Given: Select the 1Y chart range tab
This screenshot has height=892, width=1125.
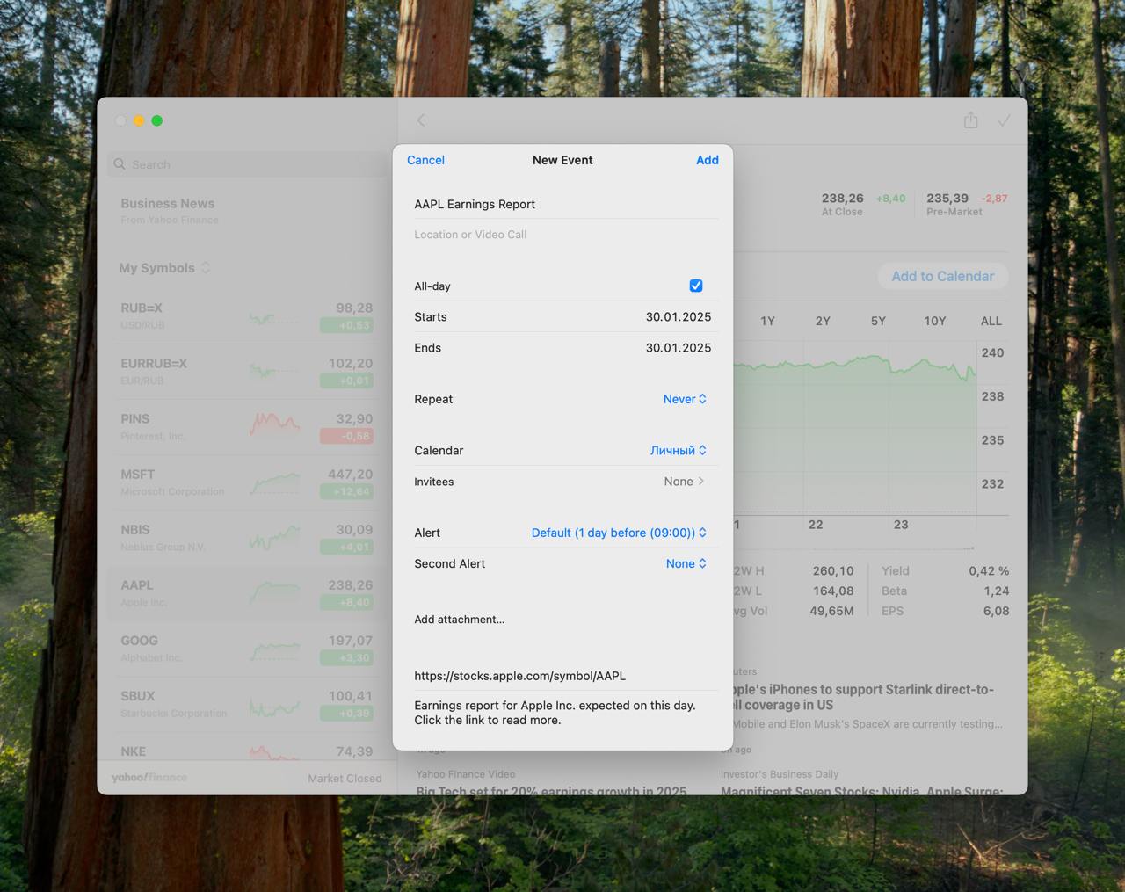Looking at the screenshot, I should click(767, 321).
